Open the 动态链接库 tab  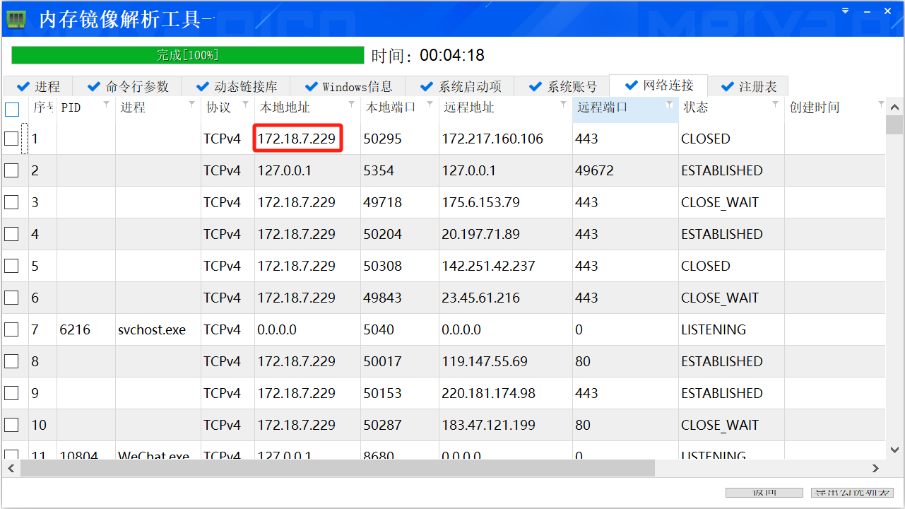pos(236,86)
